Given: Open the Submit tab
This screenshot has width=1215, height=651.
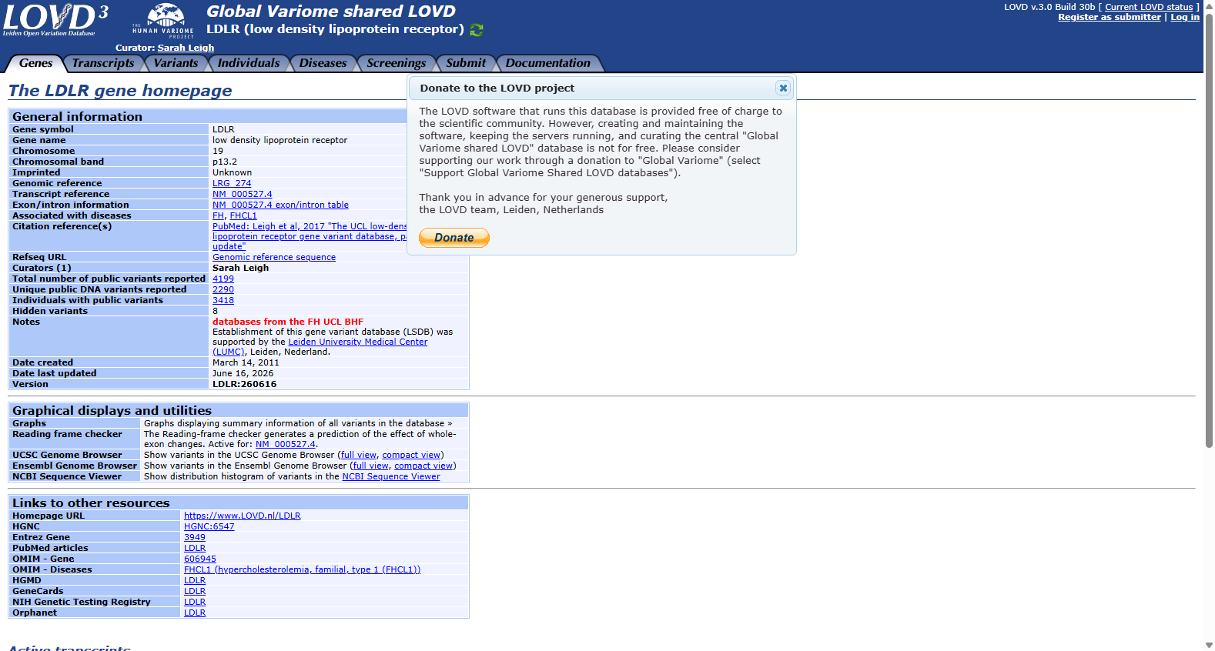Looking at the screenshot, I should point(466,63).
